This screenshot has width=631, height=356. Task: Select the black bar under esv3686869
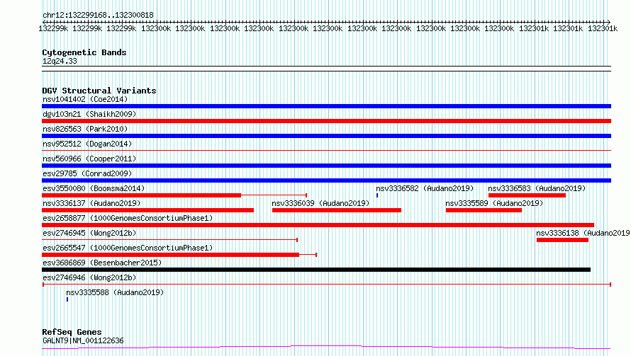(x=316, y=270)
